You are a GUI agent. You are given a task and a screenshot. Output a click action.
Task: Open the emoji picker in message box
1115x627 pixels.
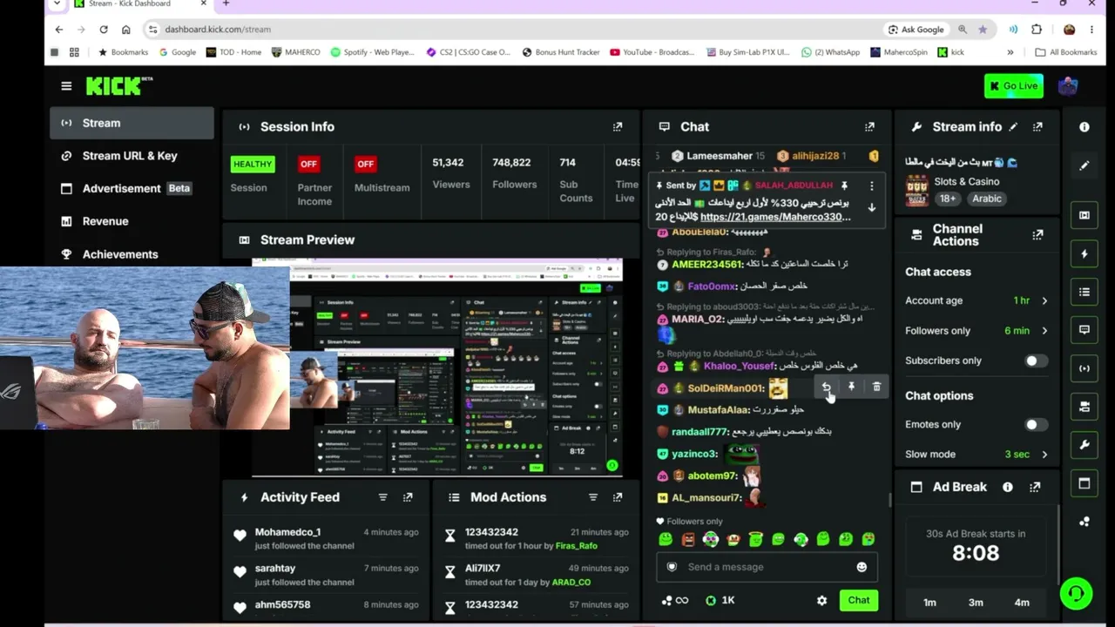click(862, 567)
